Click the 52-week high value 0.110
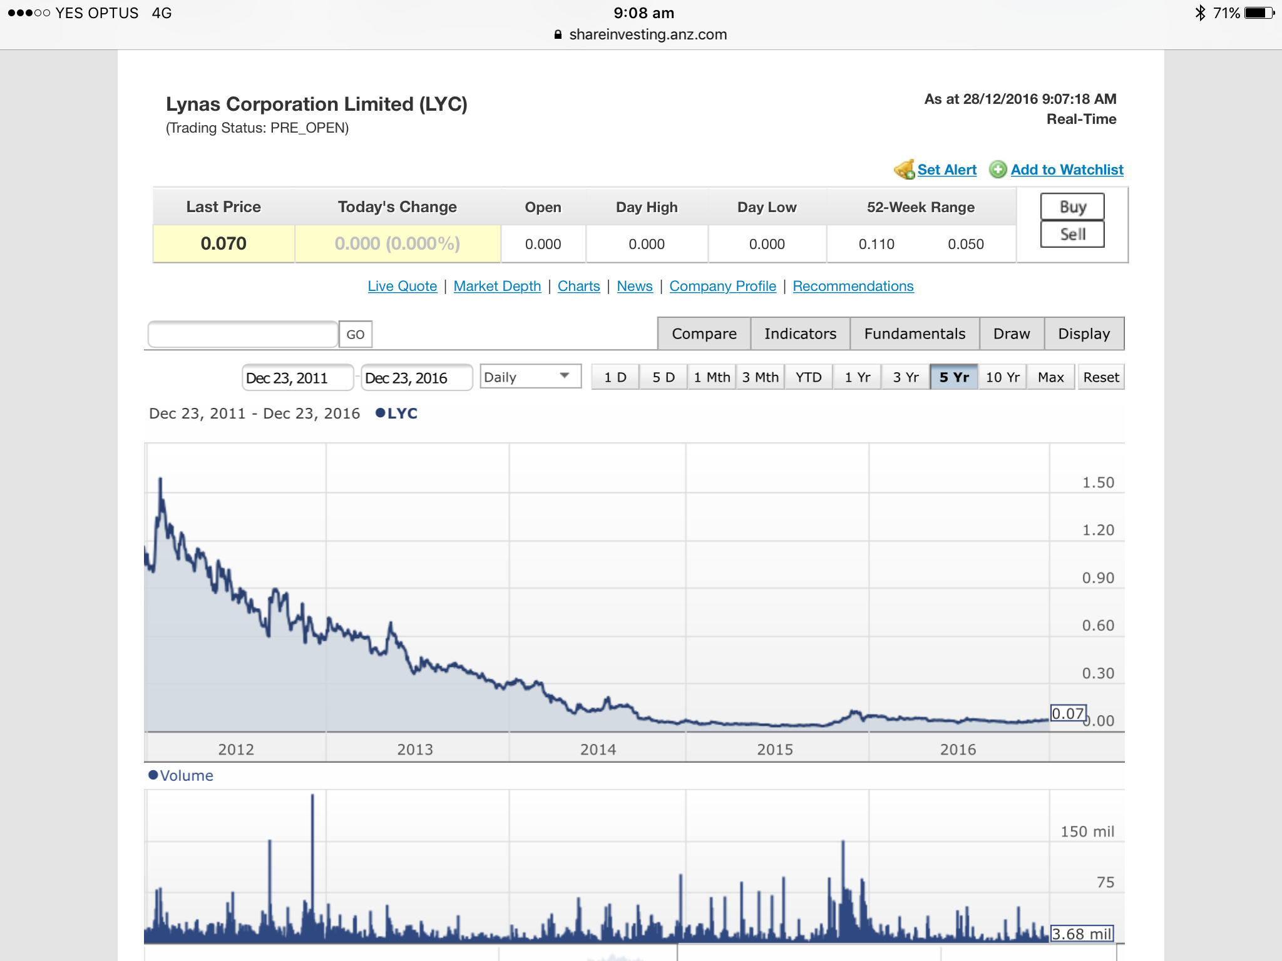The height and width of the screenshot is (961, 1282). [876, 244]
